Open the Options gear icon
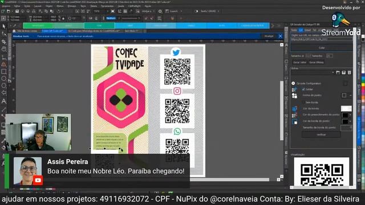Viewport: 365px width, 205px height. tap(160, 11)
